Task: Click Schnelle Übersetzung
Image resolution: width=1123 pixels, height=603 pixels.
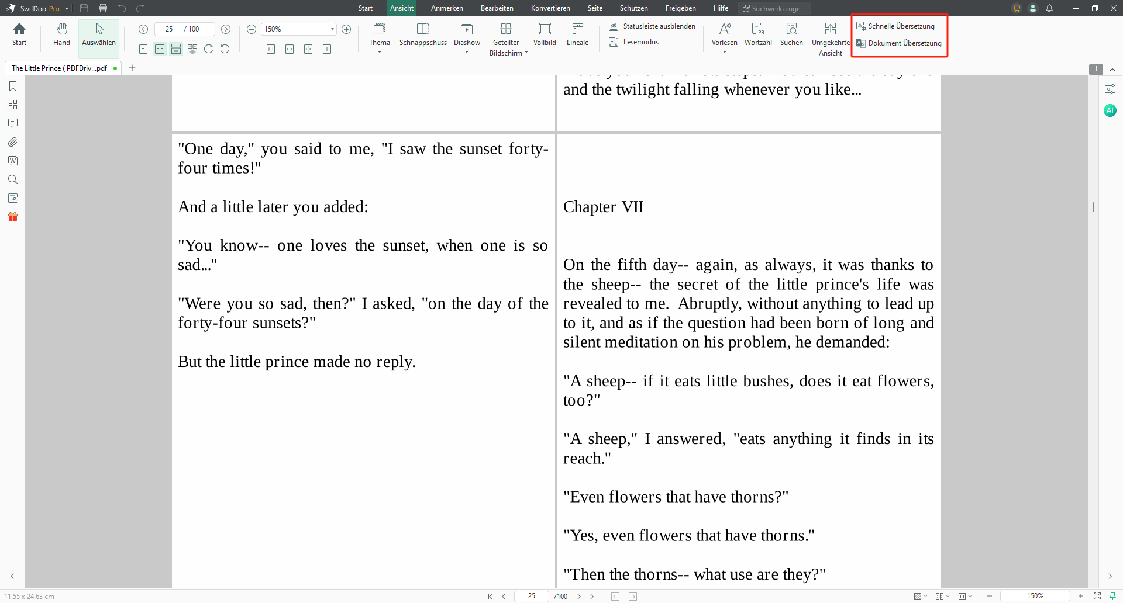Action: [895, 26]
